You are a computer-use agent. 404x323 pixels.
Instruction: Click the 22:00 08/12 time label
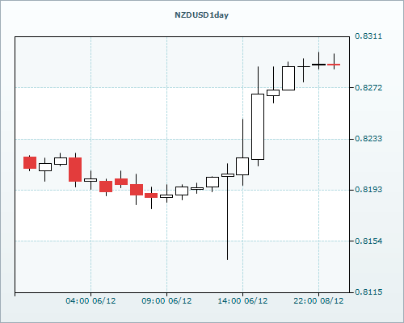coord(318,301)
